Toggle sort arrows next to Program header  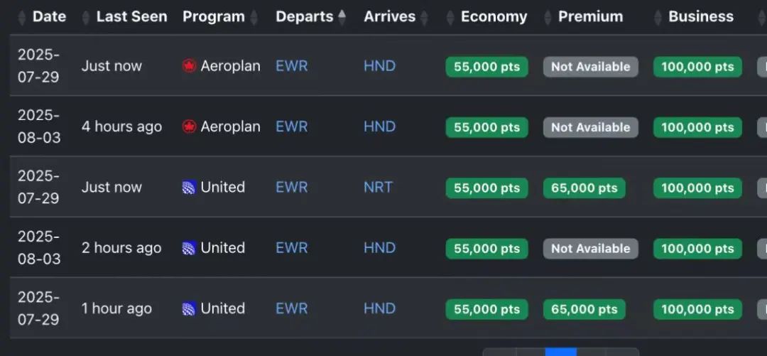(x=254, y=17)
